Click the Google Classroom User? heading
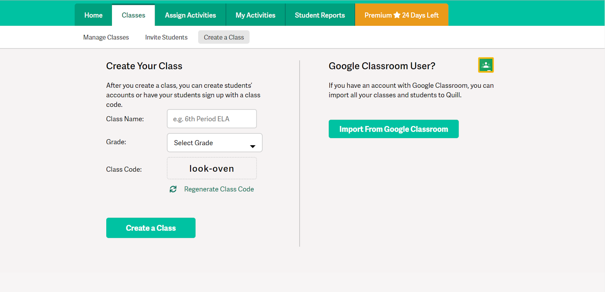605x292 pixels. (x=382, y=66)
